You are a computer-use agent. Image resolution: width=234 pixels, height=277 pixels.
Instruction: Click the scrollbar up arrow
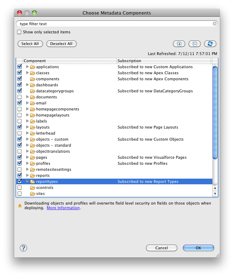(215, 188)
